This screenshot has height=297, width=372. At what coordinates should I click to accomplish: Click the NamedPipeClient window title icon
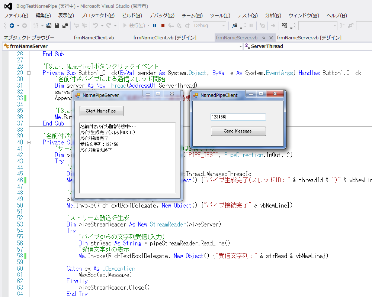coord(196,95)
